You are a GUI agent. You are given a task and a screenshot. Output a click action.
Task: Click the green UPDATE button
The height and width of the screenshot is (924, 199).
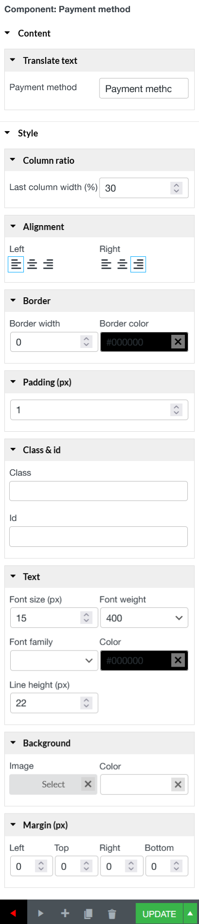pos(159,913)
